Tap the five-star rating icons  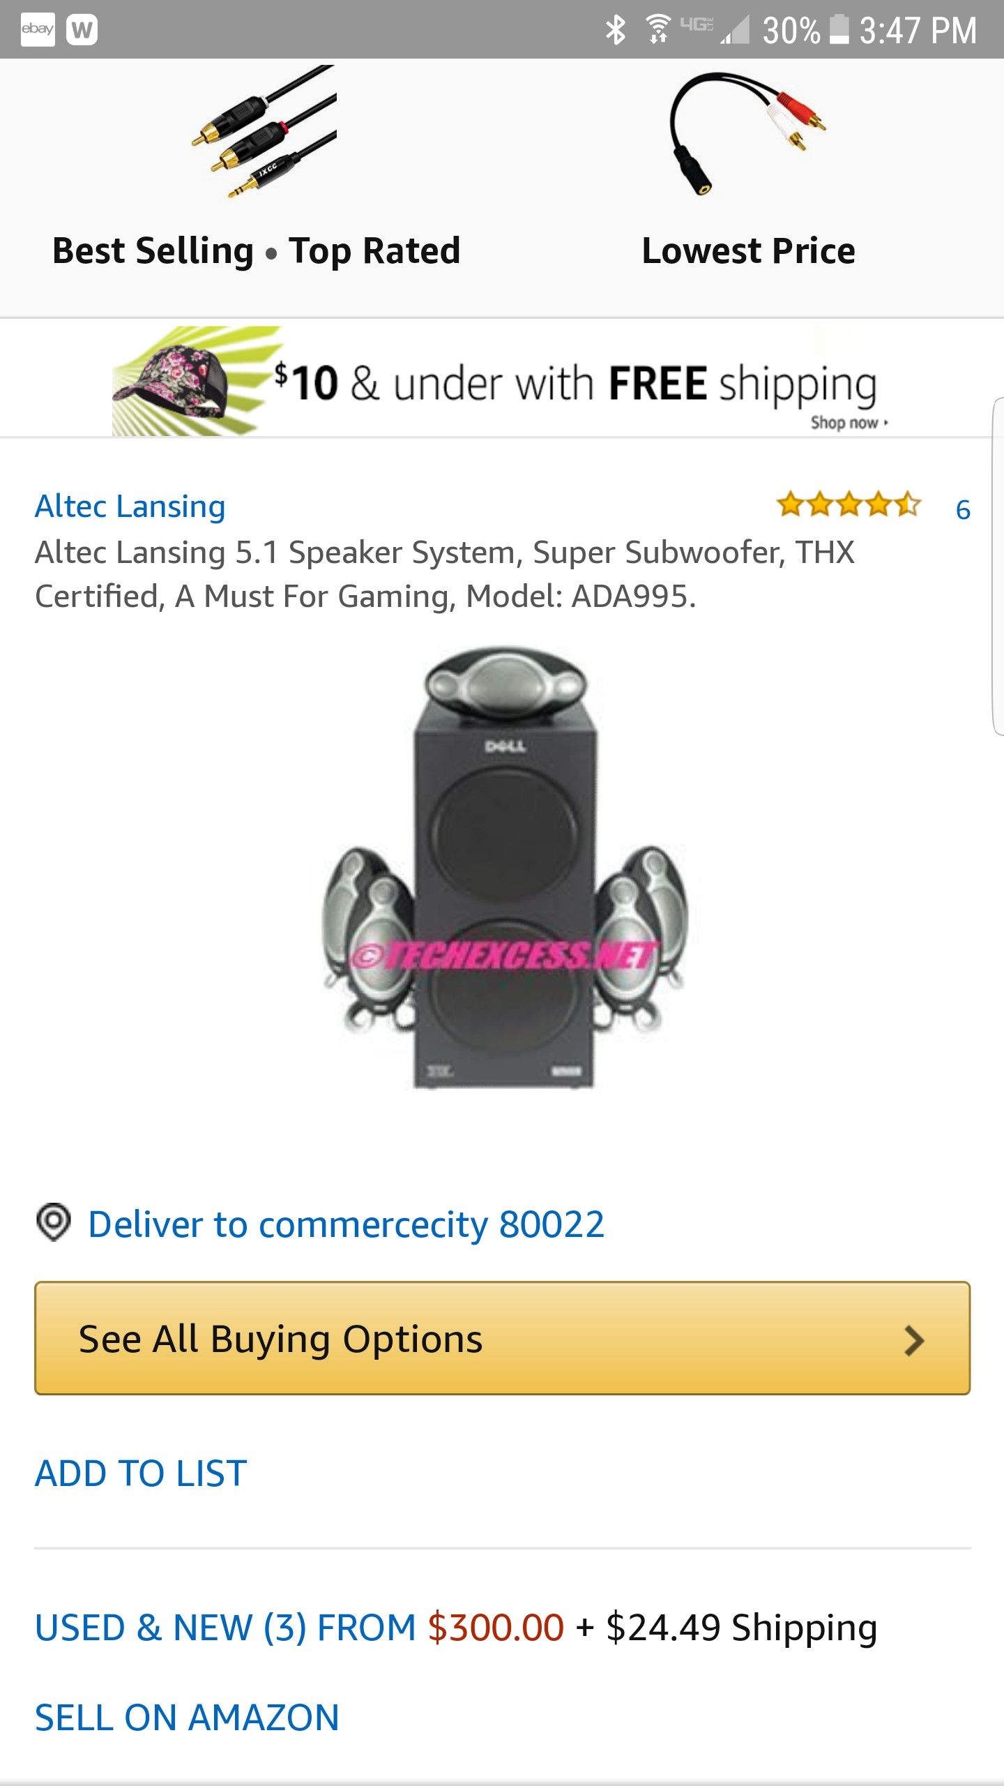[x=849, y=504]
